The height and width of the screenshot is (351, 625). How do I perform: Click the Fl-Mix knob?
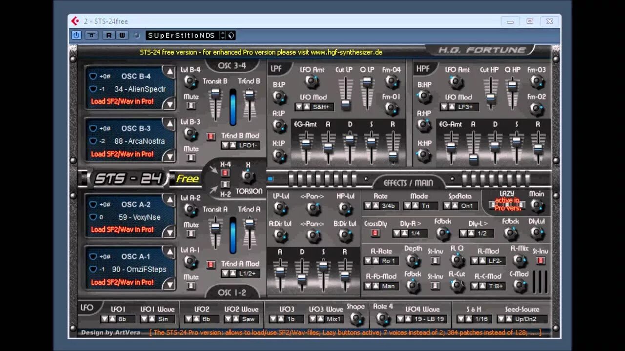pos(520,260)
